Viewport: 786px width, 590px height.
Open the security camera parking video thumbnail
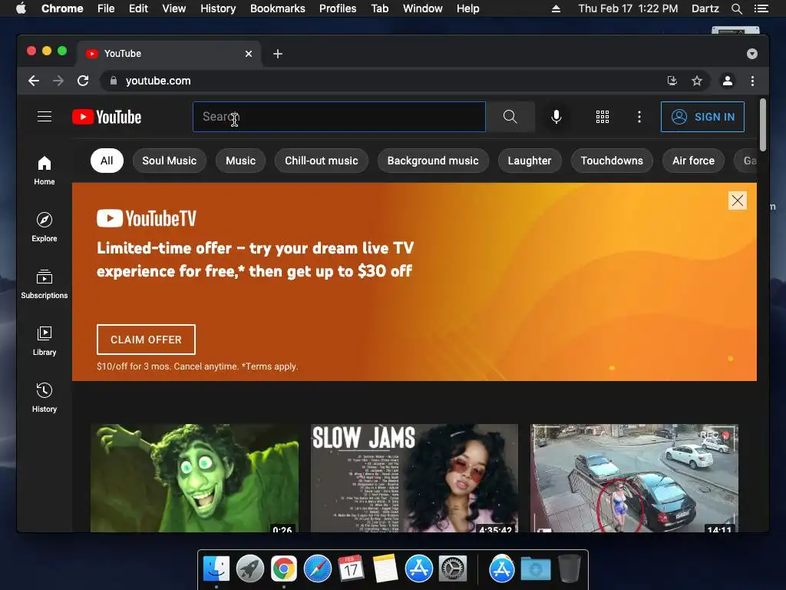634,478
